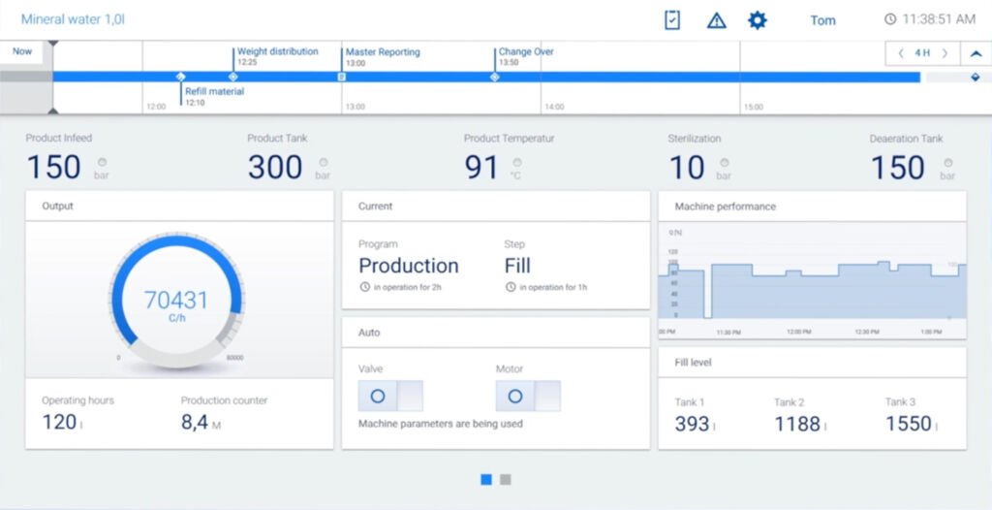Click the Deaeration Tank status indicator
This screenshot has width=992, height=510.
(x=947, y=162)
